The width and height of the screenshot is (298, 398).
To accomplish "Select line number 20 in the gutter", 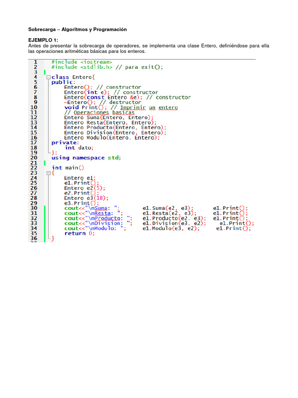I will point(34,158).
